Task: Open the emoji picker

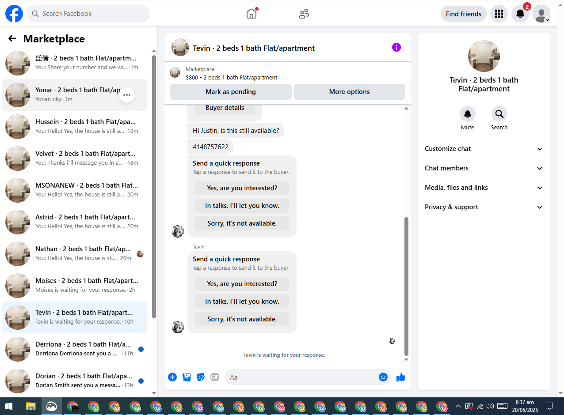Action: (383, 377)
